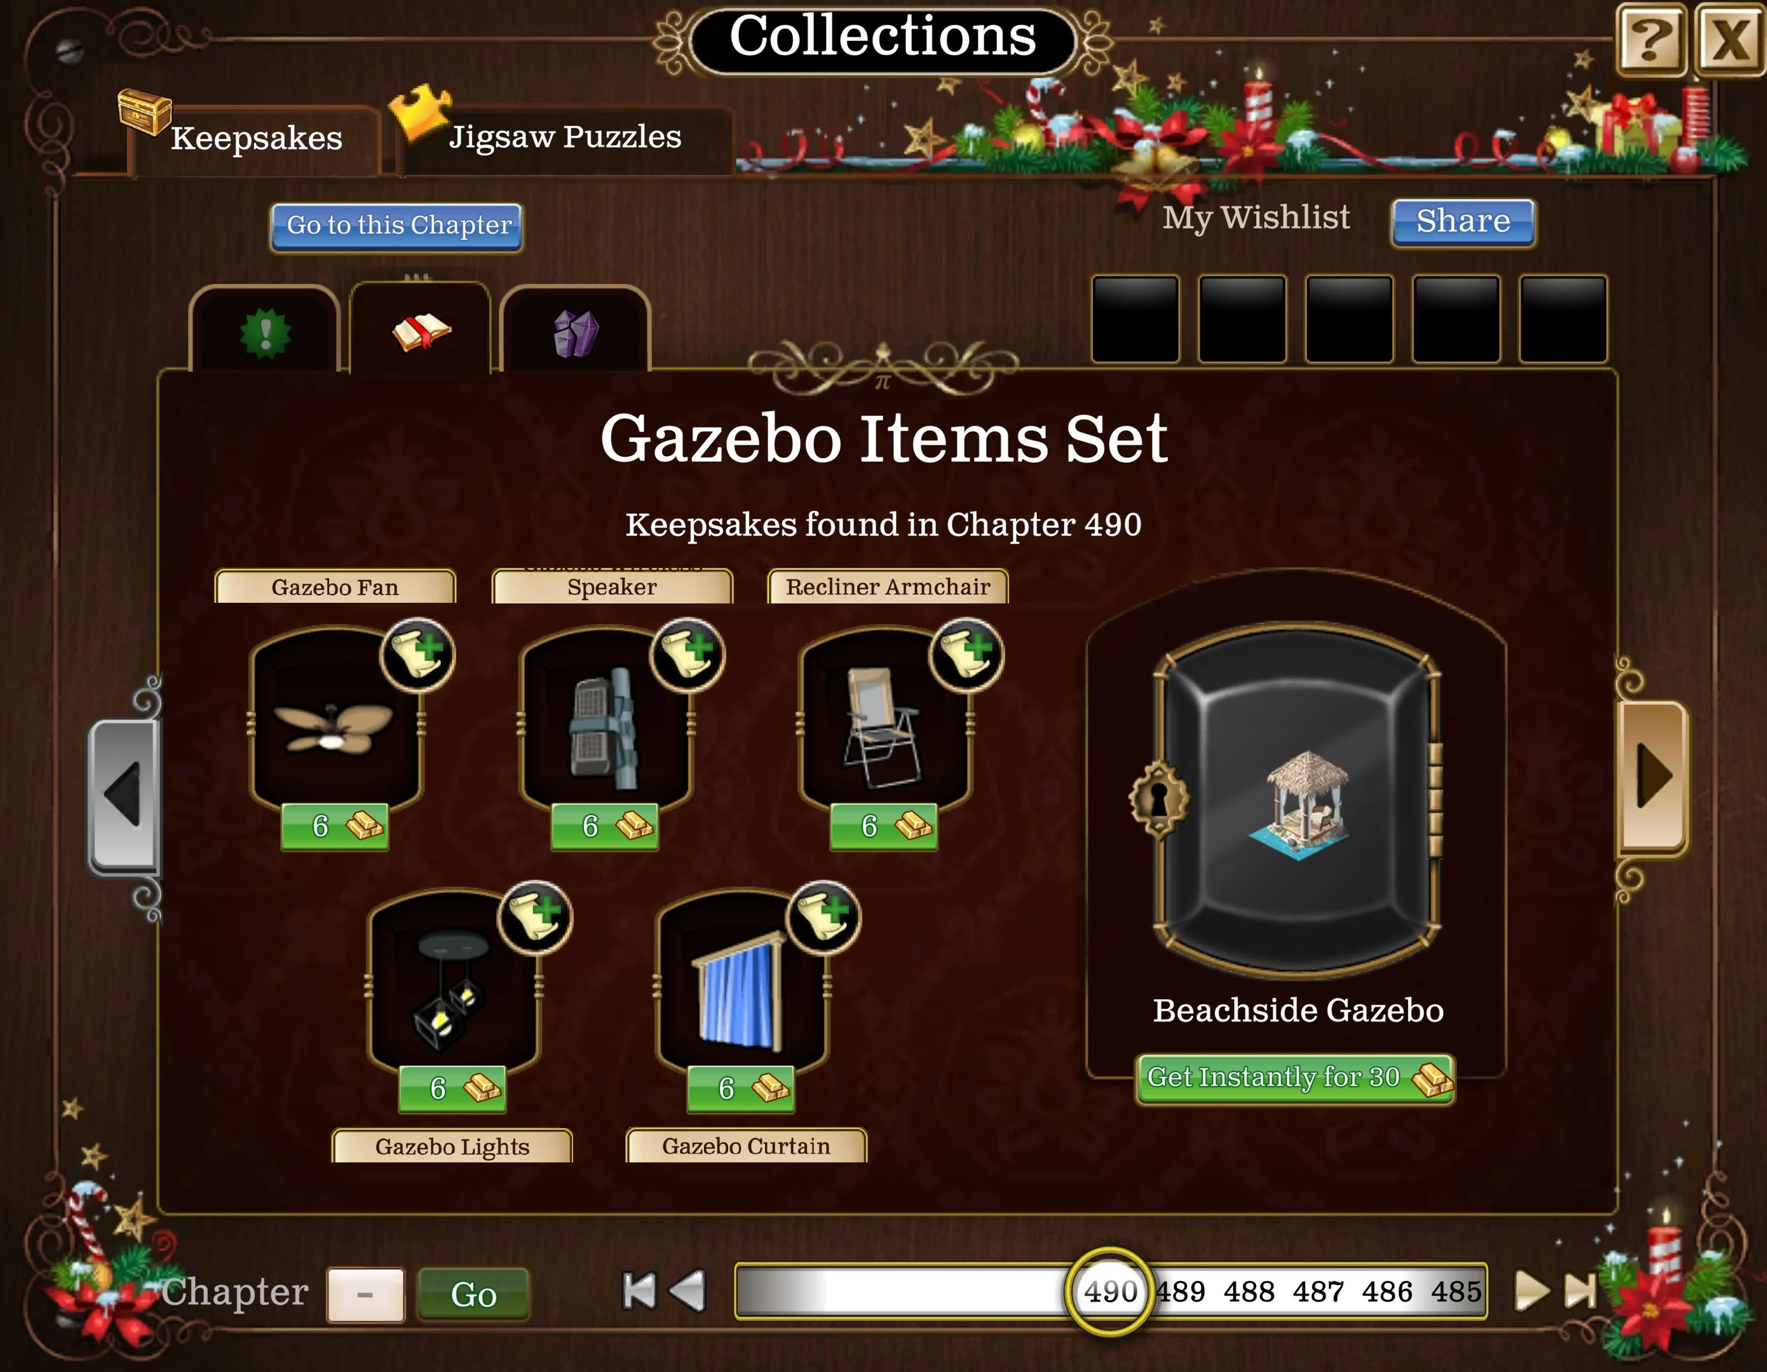
Task: Buy Gazebo Fan for 6 gold
Action: [335, 826]
